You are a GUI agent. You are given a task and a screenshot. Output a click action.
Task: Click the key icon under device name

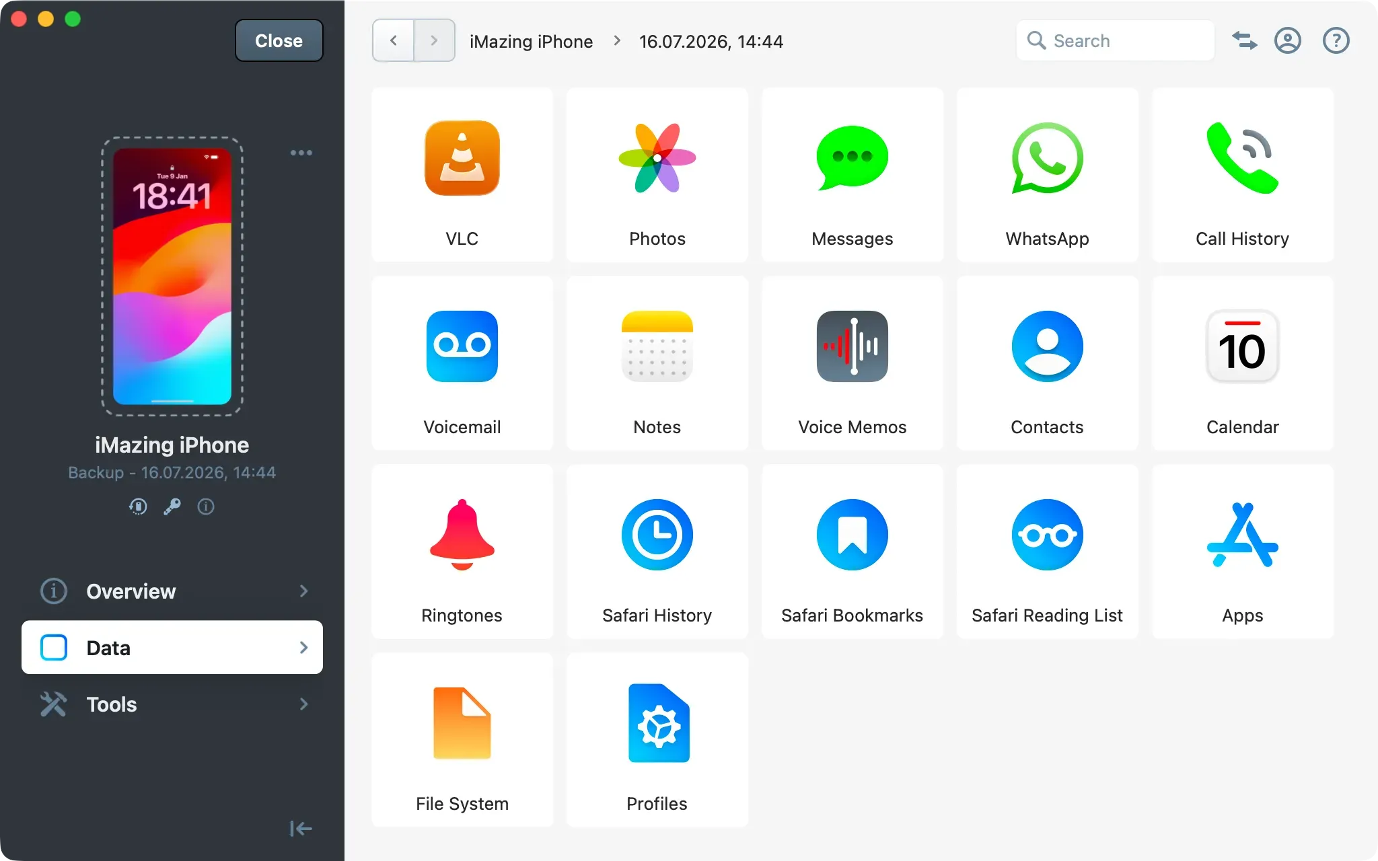coord(172,507)
